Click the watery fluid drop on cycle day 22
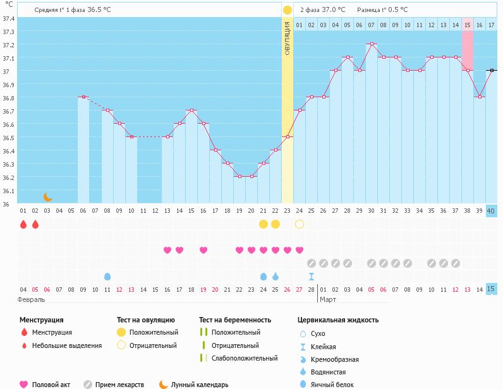 (x=276, y=277)
